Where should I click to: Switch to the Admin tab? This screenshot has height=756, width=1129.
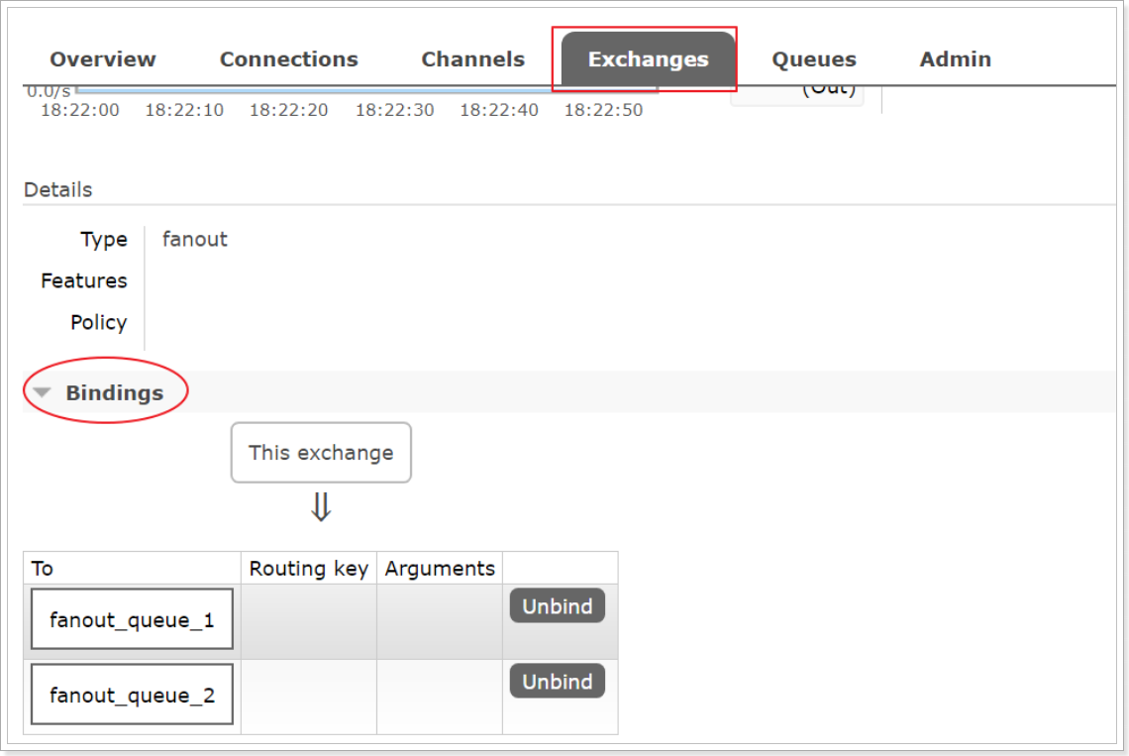click(x=955, y=59)
